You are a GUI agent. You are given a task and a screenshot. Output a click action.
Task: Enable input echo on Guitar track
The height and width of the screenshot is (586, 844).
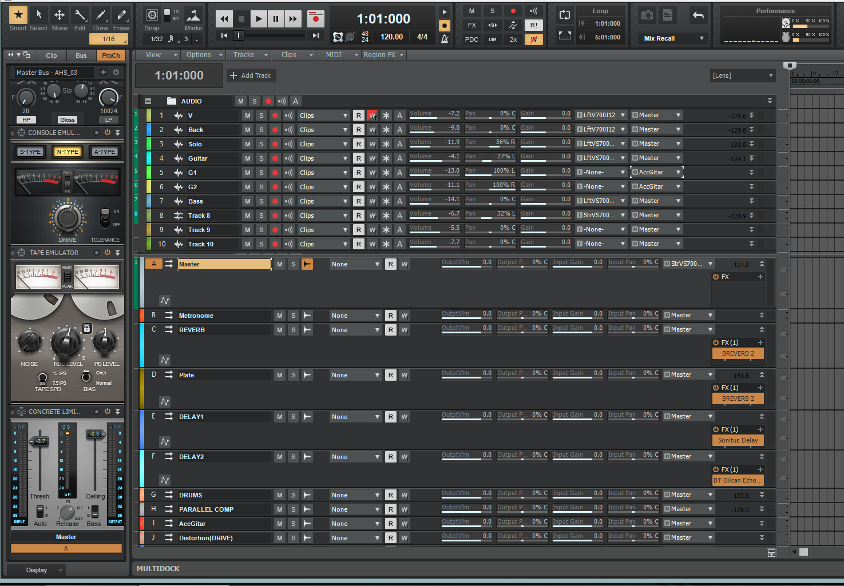point(288,158)
